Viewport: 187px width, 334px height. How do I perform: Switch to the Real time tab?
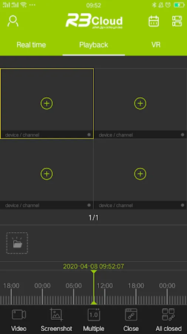click(31, 45)
